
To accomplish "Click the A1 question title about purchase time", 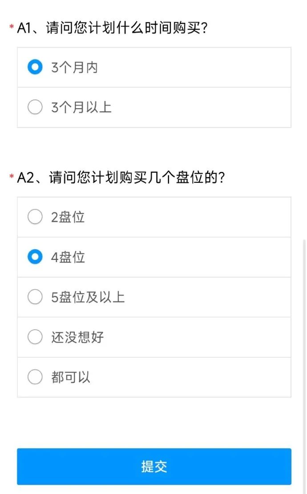I will [113, 28].
